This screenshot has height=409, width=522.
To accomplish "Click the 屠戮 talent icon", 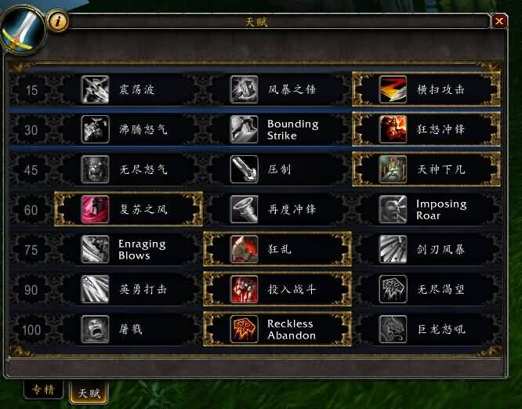I will click(95, 329).
